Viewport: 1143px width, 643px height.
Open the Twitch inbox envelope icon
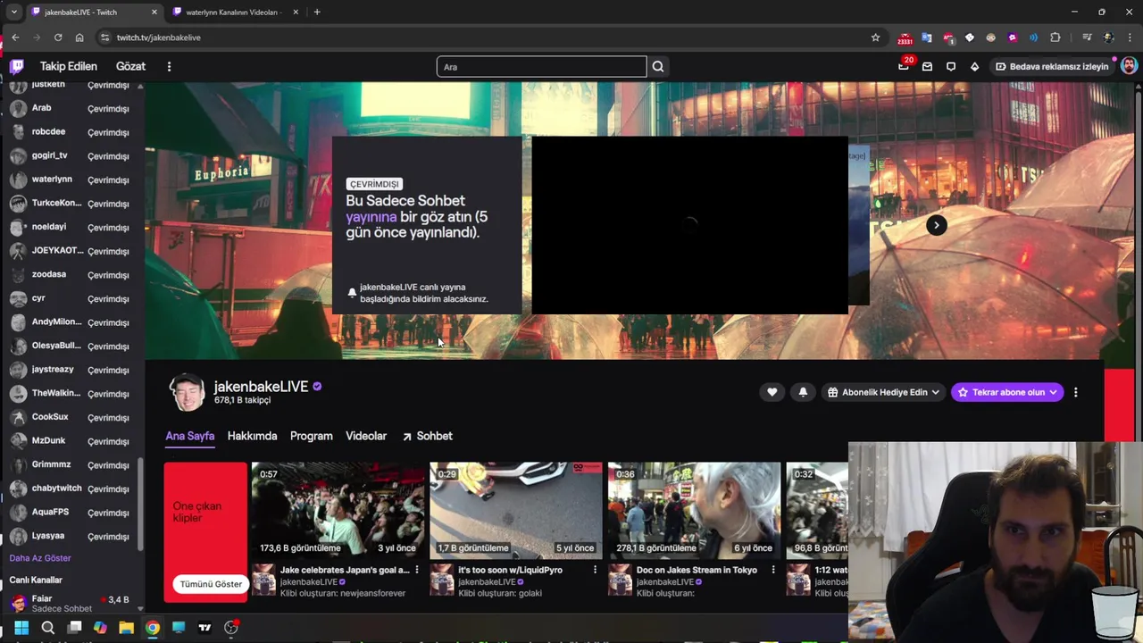pyautogui.click(x=927, y=67)
